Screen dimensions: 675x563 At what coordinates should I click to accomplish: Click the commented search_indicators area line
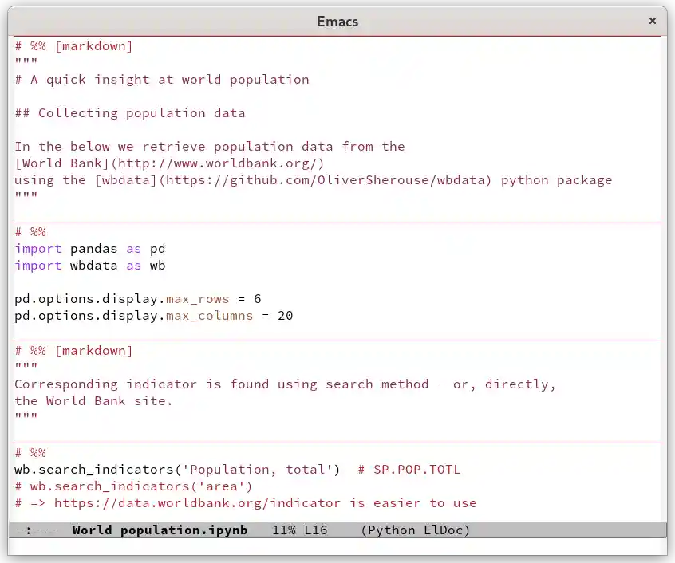tap(136, 486)
